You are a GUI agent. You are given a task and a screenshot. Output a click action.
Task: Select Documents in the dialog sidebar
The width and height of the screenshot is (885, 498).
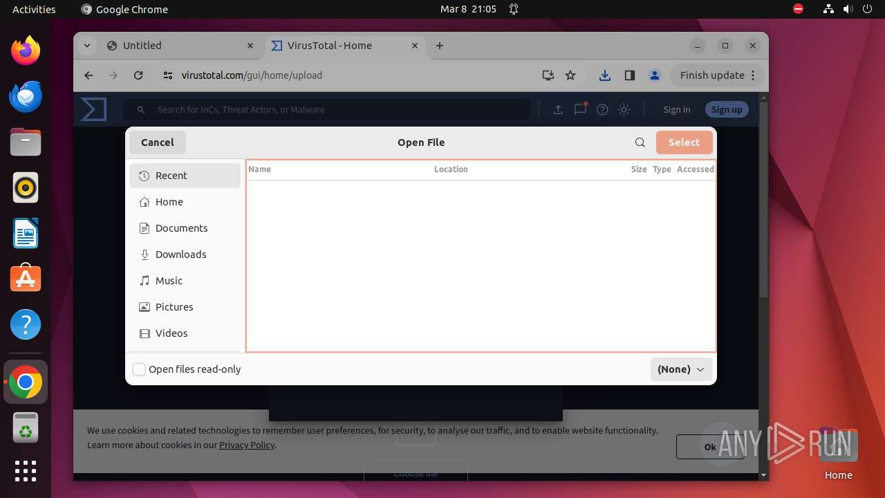tap(185, 228)
